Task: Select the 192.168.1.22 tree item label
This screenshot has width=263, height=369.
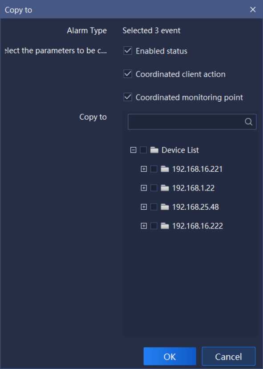Action: pyautogui.click(x=193, y=188)
